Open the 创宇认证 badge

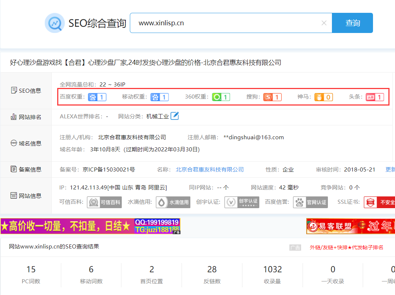(x=242, y=202)
